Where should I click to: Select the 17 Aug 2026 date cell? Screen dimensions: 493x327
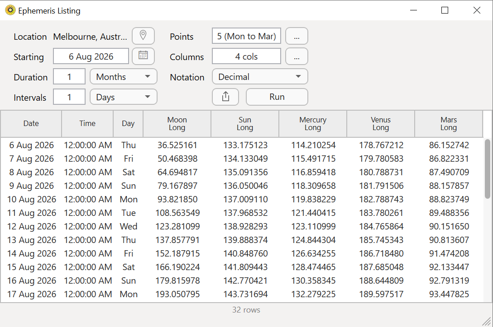click(x=31, y=294)
